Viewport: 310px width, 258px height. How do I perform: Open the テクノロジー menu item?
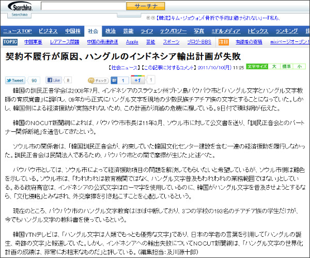pos(173,31)
